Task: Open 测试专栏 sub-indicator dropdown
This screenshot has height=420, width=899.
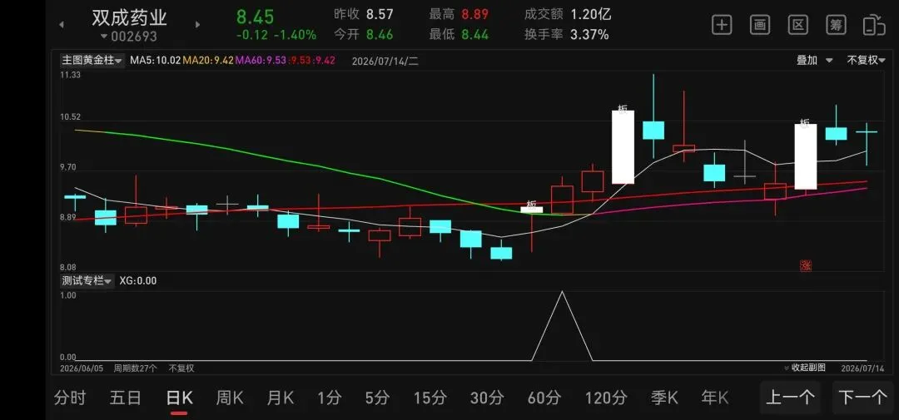Action: tap(87, 281)
